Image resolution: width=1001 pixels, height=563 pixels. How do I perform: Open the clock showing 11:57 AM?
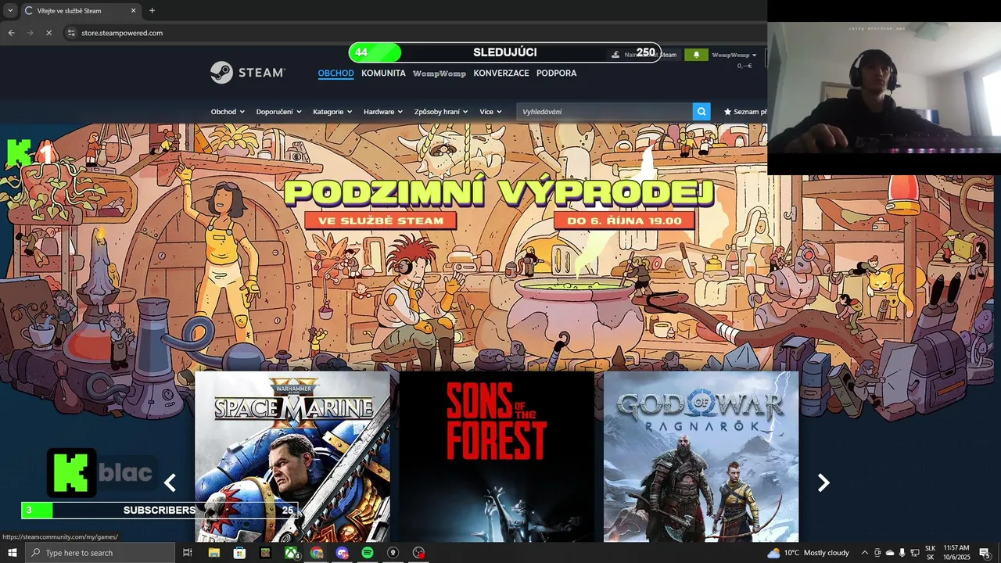click(x=956, y=553)
